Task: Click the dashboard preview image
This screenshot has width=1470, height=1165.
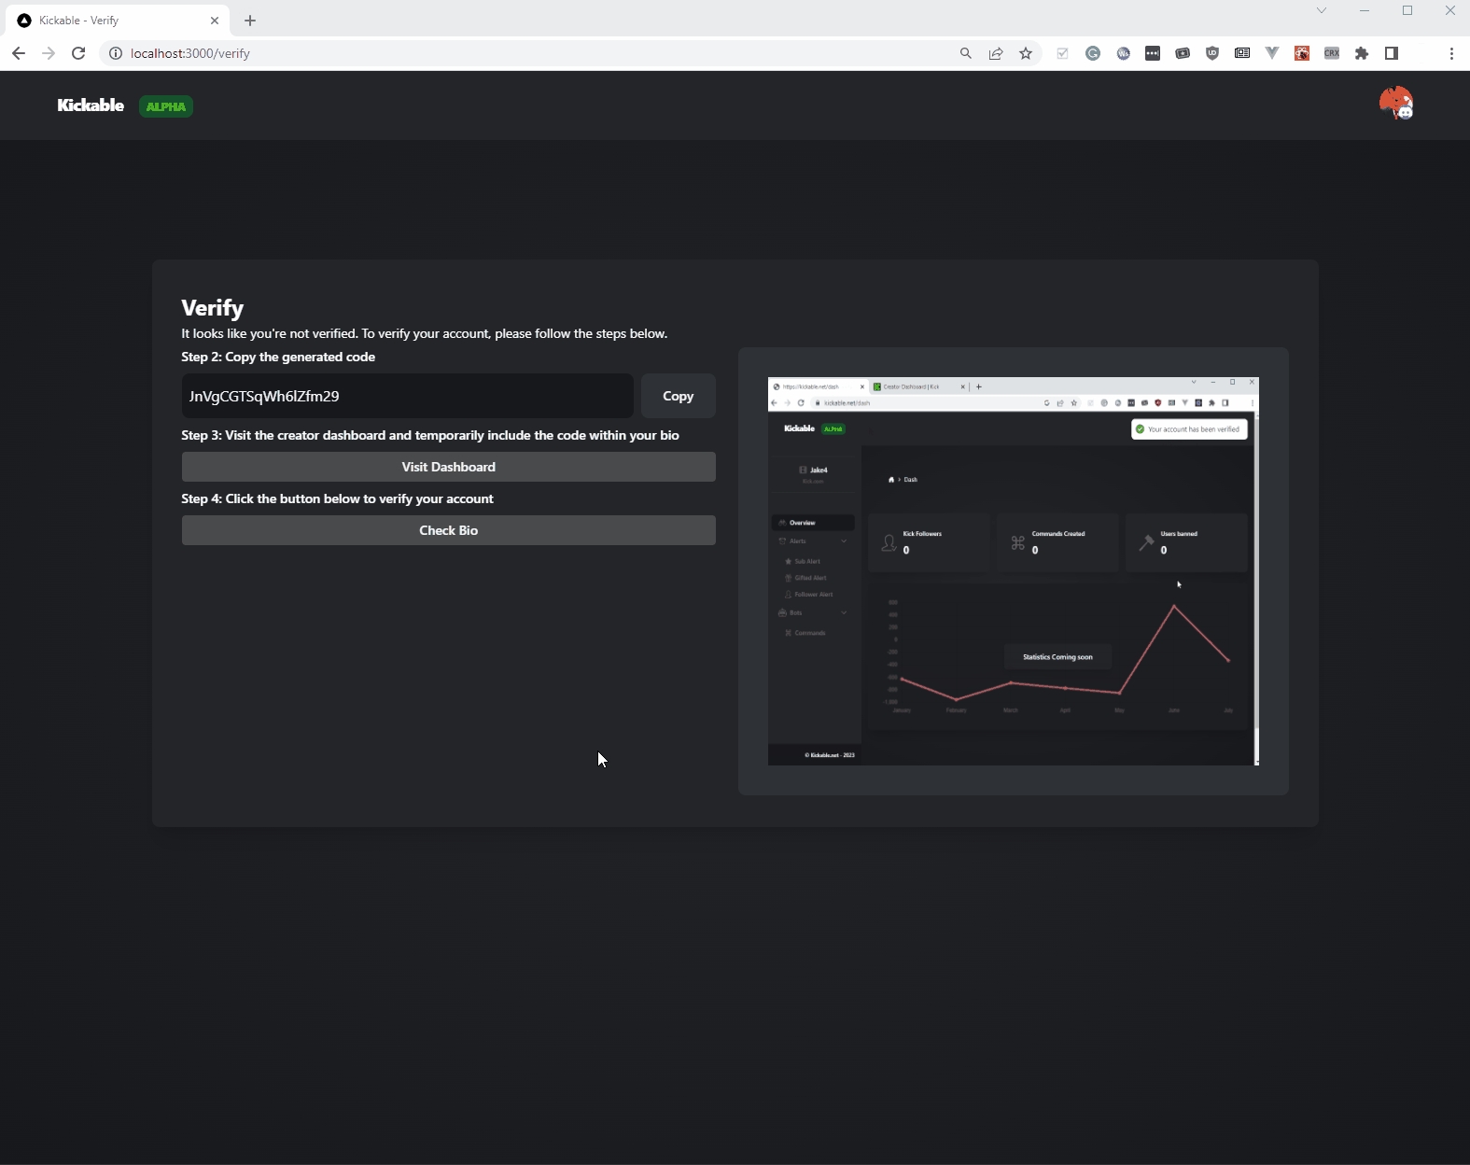Action: pyautogui.click(x=1013, y=571)
